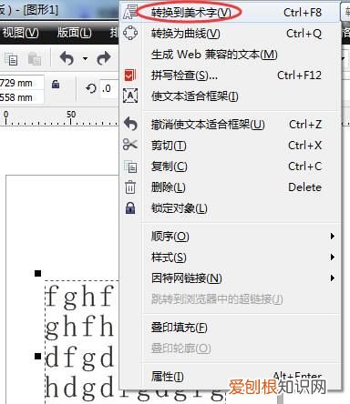This screenshot has height=404, width=350.
Task: Click the scissors cut icon
Action: pos(130,145)
